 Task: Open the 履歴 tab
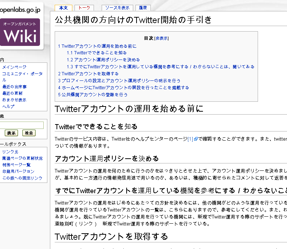(143, 8)
